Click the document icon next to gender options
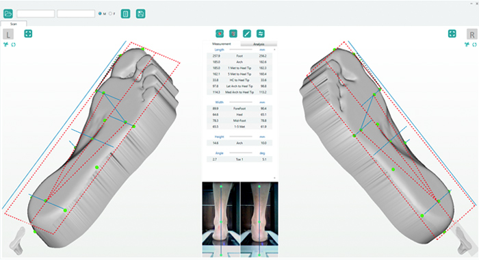This screenshot has height=260, width=479. [x=125, y=14]
